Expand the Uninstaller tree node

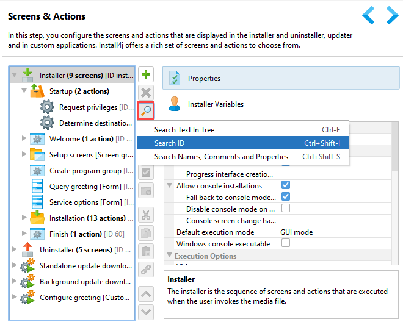tap(15, 249)
